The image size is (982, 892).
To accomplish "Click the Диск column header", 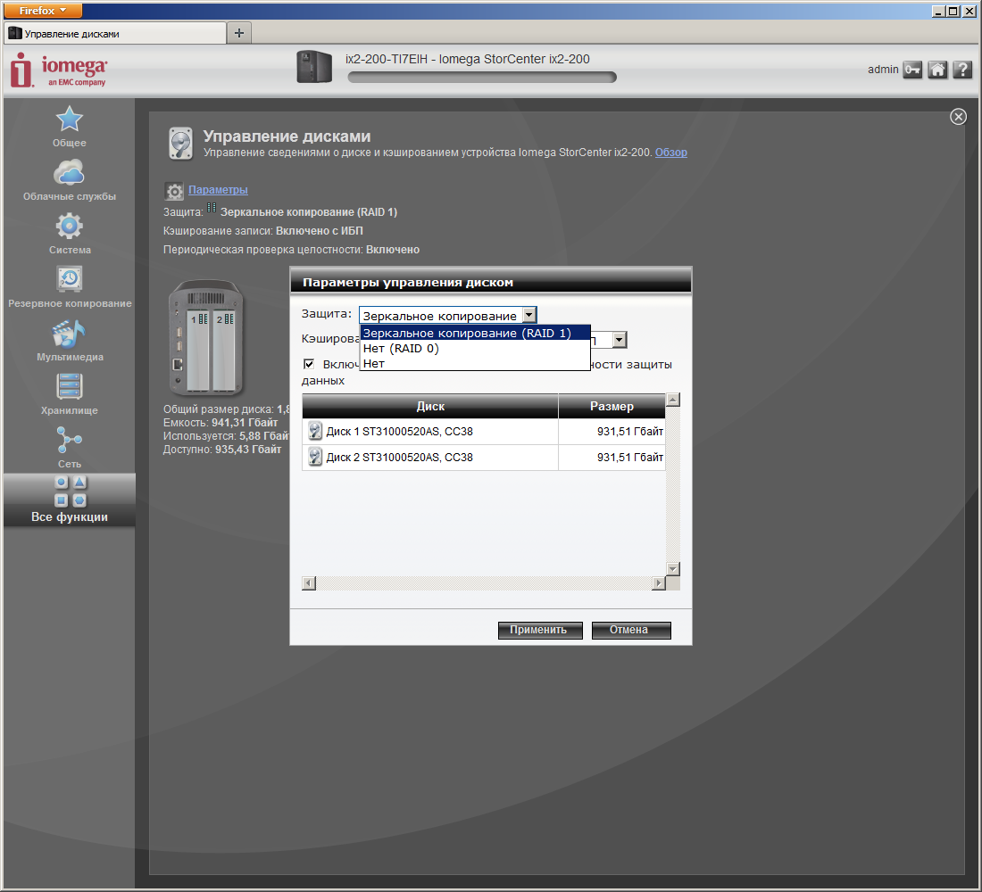I will (430, 406).
